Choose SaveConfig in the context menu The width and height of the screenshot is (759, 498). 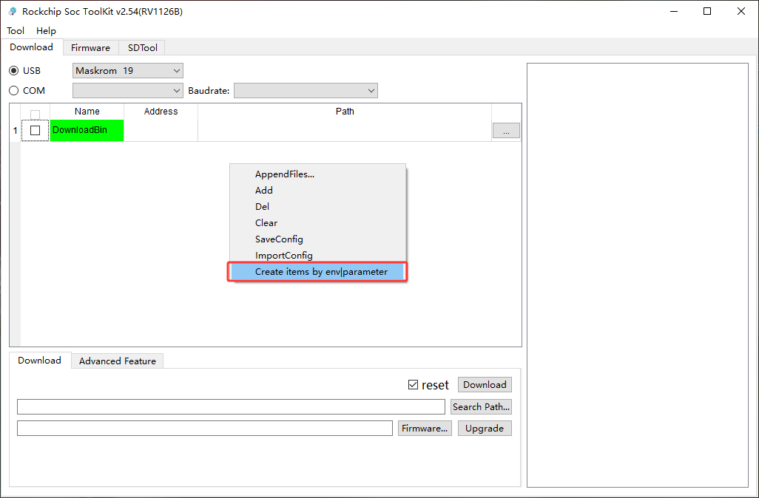(x=317, y=239)
